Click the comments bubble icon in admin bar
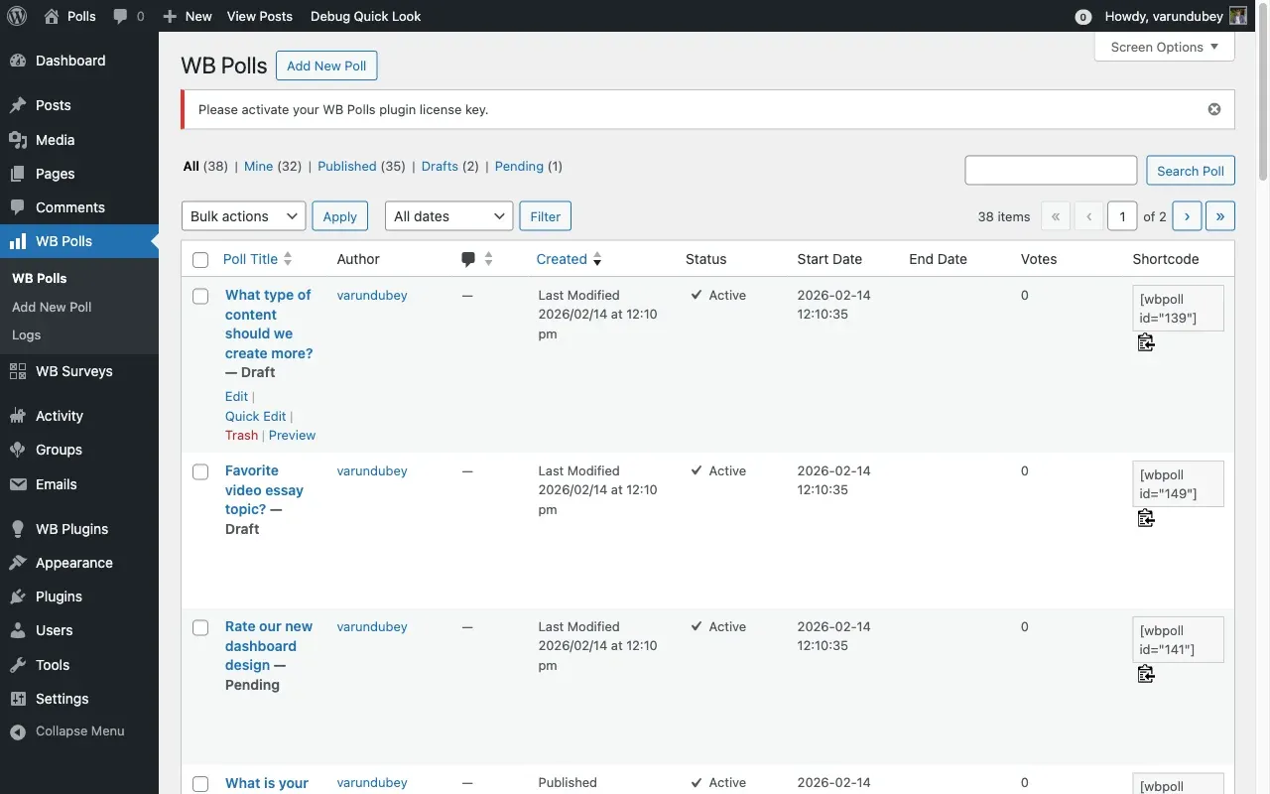Viewport: 1270px width, 794px height. tap(121, 16)
